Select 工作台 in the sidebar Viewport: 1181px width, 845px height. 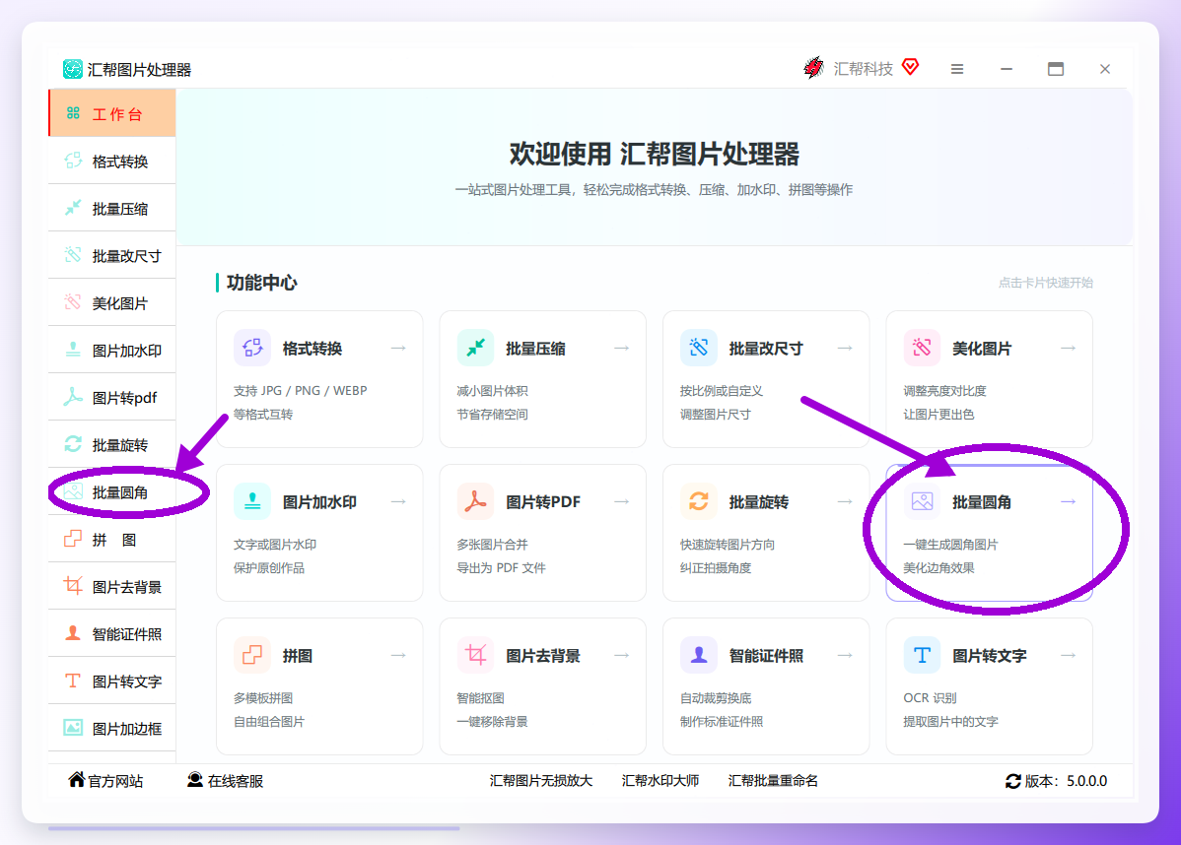pos(112,113)
